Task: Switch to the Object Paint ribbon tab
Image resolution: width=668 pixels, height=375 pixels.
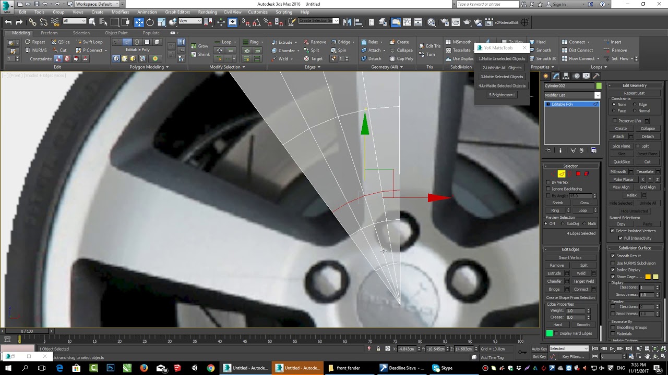Action: pyautogui.click(x=116, y=33)
